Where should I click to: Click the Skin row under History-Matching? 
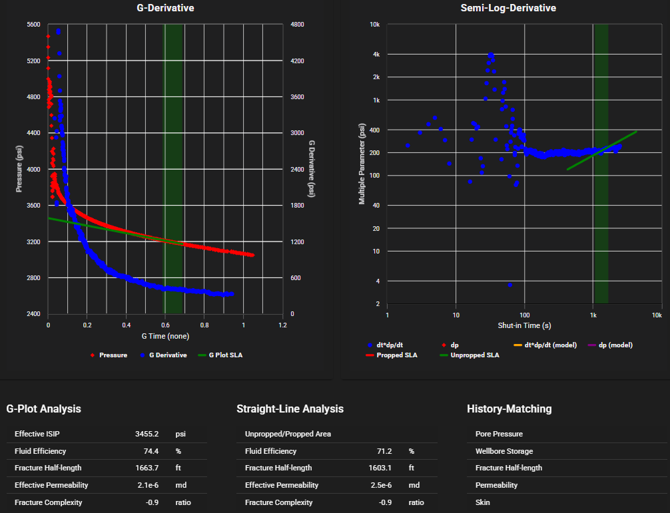[x=483, y=502]
